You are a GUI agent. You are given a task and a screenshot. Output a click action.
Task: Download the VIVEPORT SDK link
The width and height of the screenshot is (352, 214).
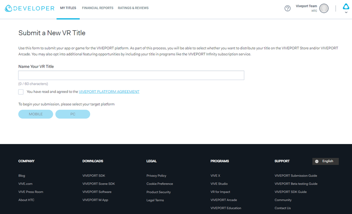[94, 176]
